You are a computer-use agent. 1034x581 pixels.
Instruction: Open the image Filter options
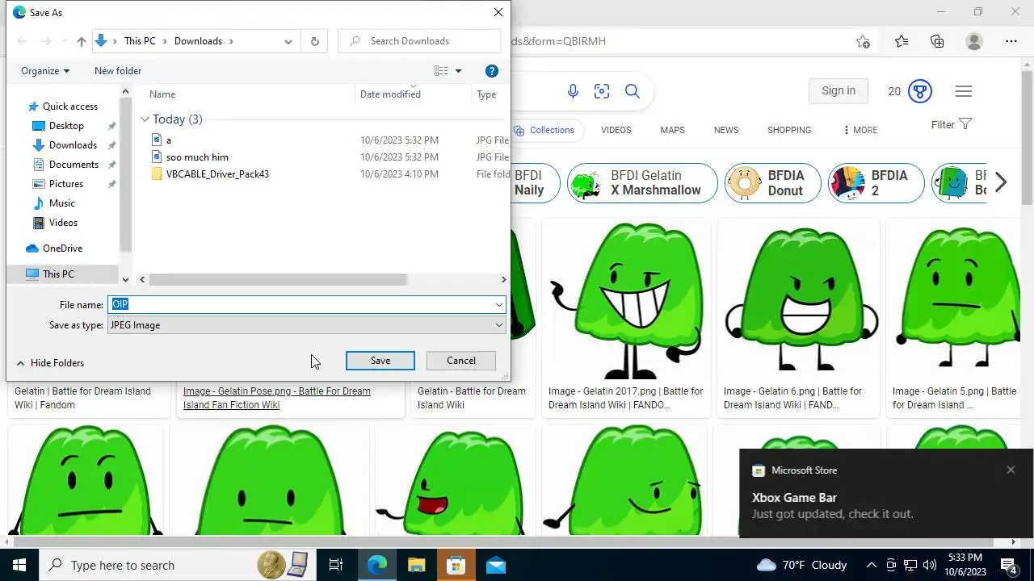point(951,125)
